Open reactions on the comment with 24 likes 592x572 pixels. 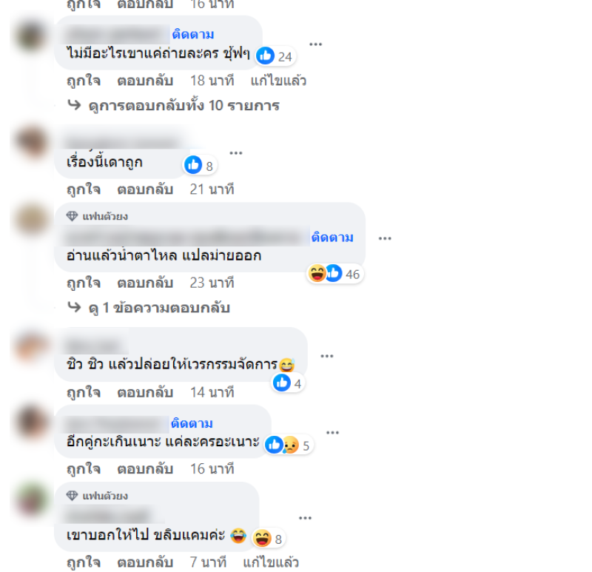[x=275, y=56]
